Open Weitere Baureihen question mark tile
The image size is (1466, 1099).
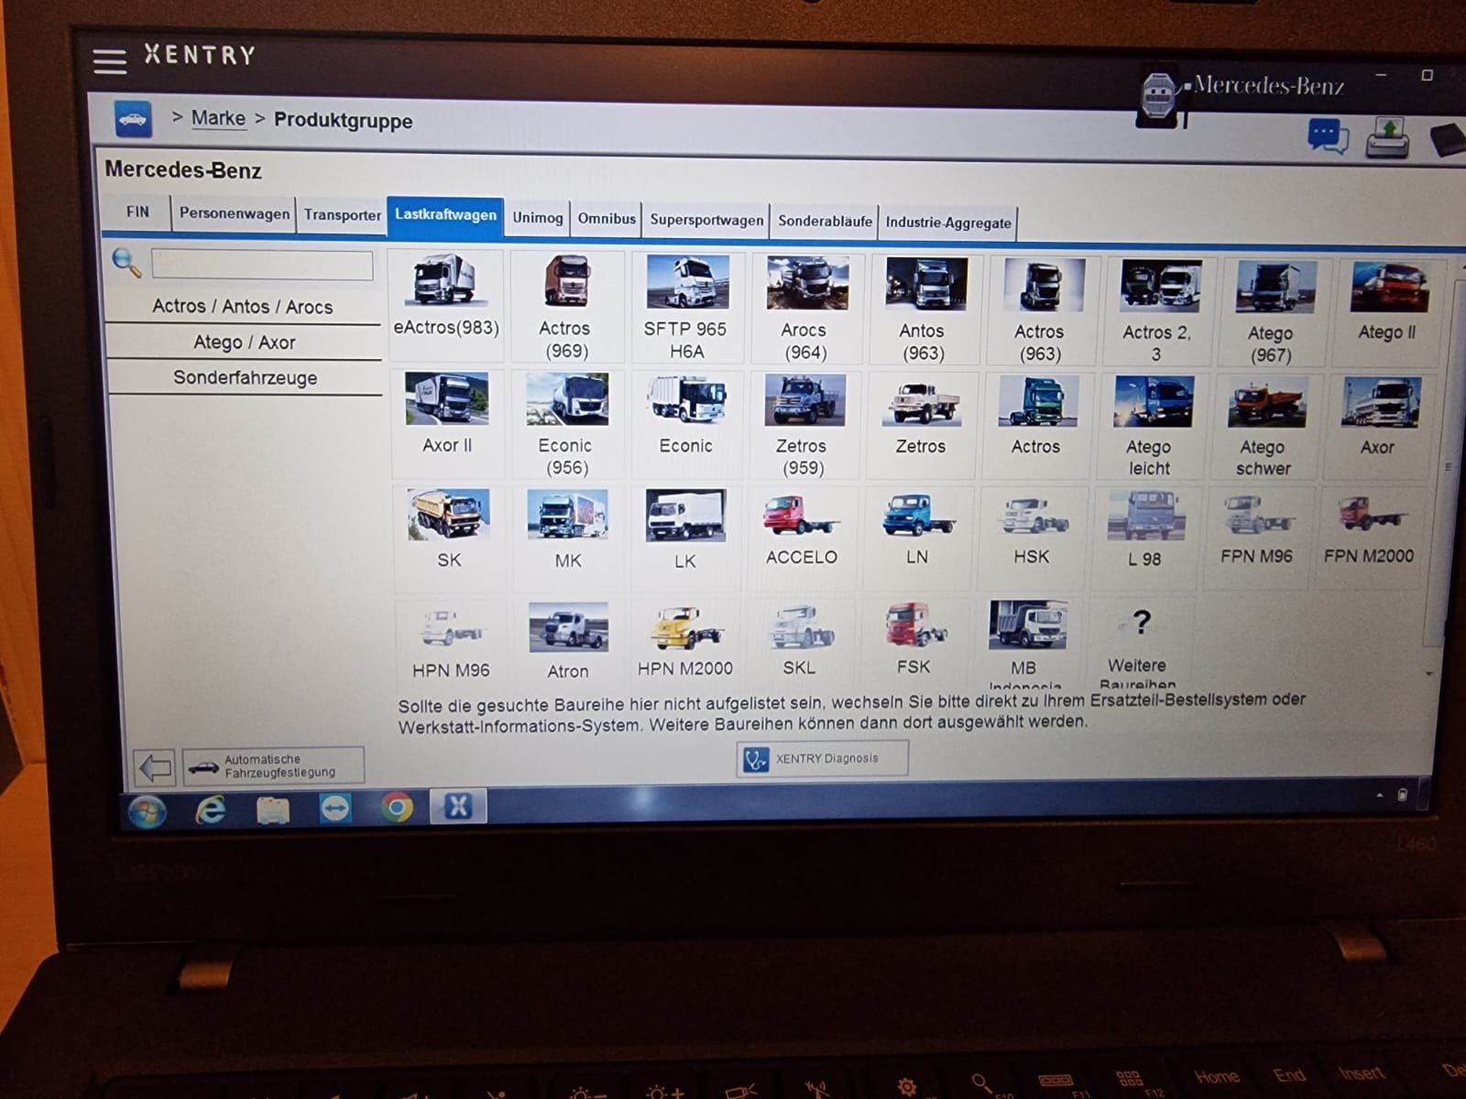point(1139,644)
